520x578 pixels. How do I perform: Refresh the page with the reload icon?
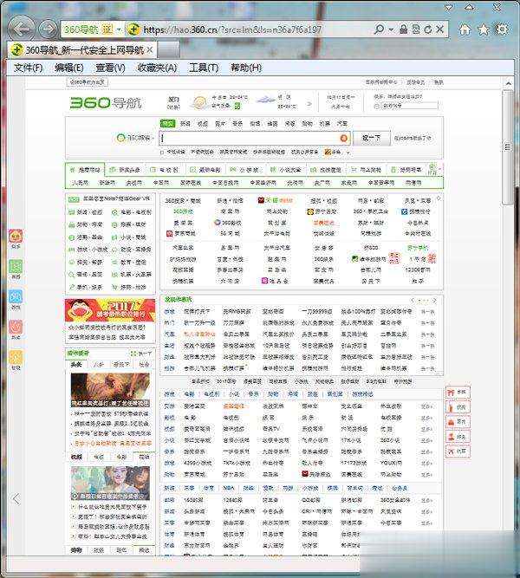428,29
